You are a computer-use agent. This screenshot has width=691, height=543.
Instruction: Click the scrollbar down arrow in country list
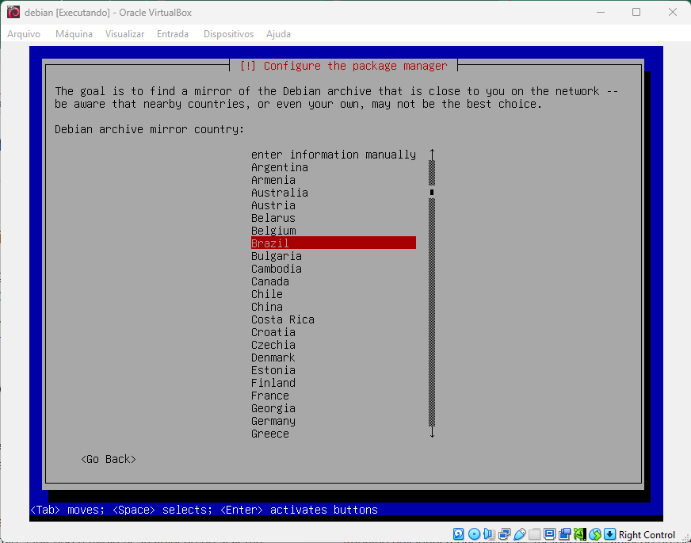pyautogui.click(x=432, y=432)
